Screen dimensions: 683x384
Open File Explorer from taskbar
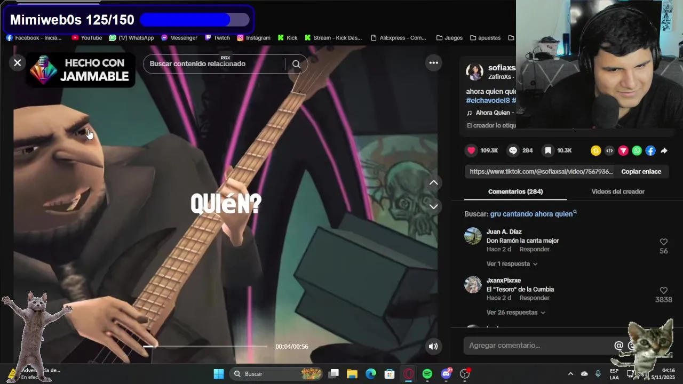pos(352,374)
